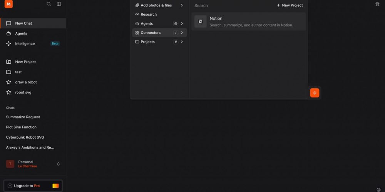Start a New Chat from sidebar
385x192 pixels.
coord(23,23)
